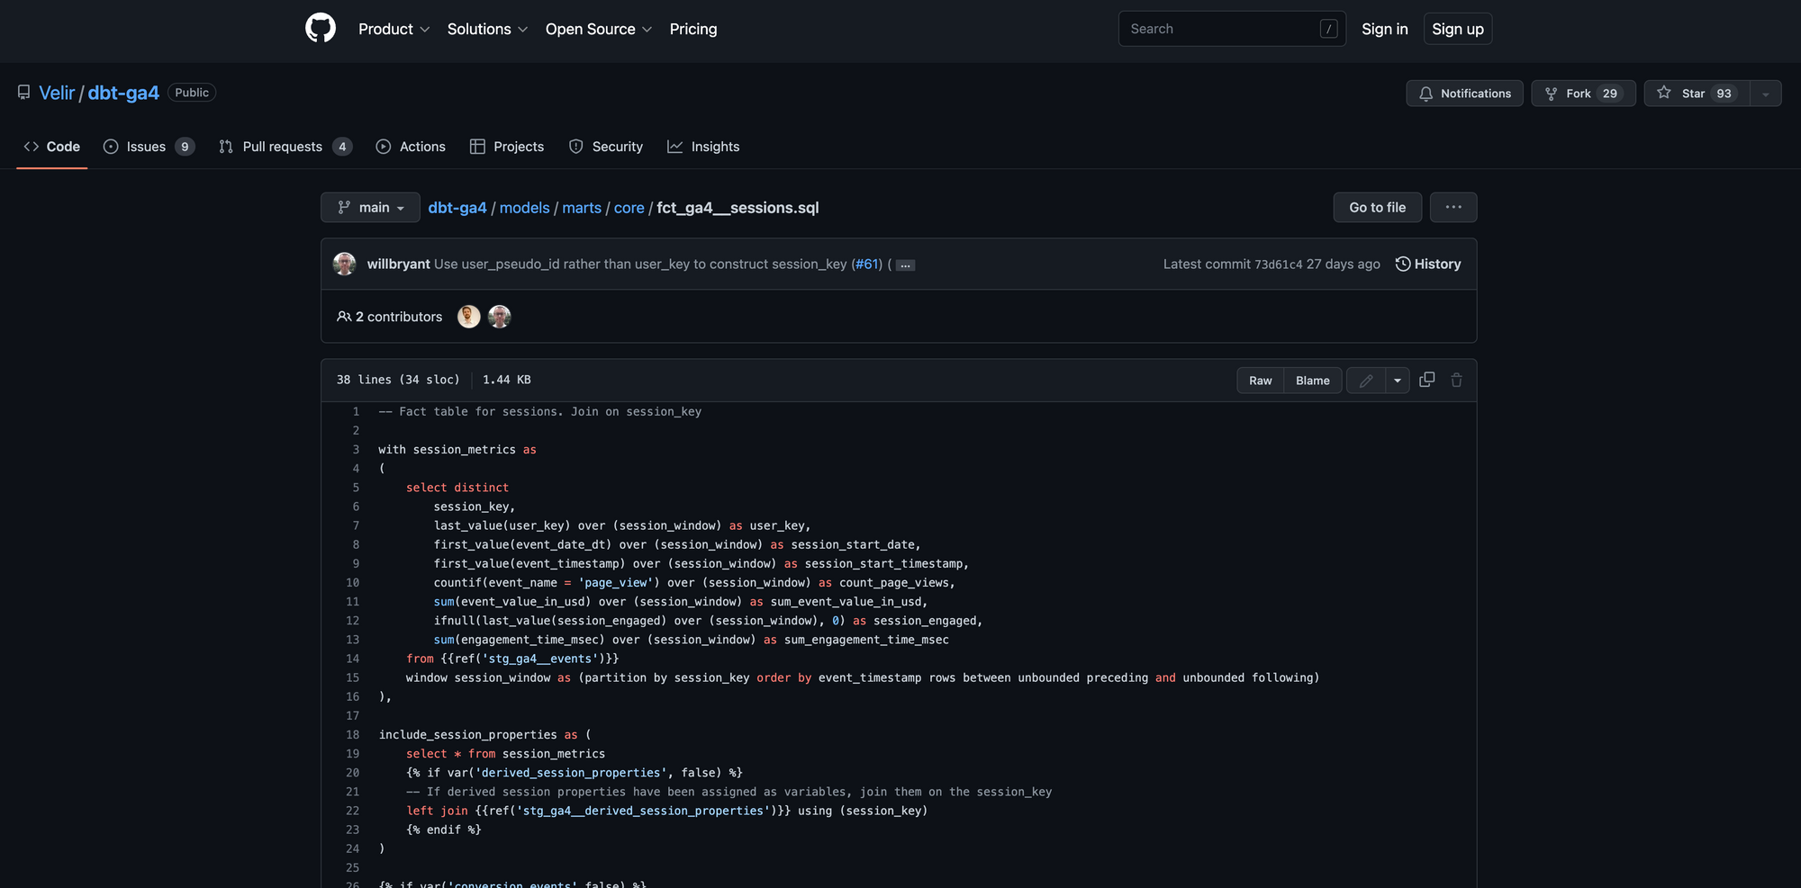
Task: Click line number 15
Action: pyautogui.click(x=352, y=678)
